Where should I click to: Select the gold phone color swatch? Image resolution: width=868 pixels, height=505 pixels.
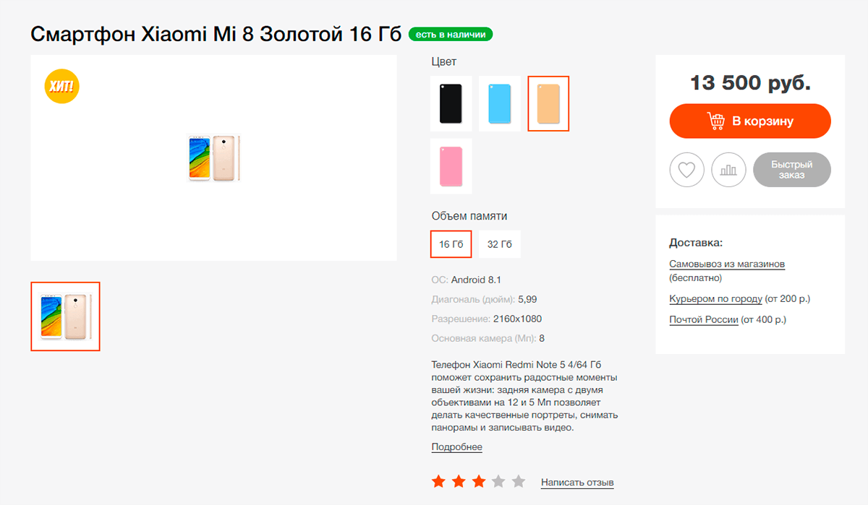[548, 104]
